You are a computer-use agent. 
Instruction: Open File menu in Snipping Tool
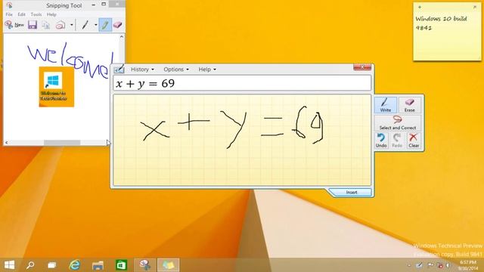[9, 14]
